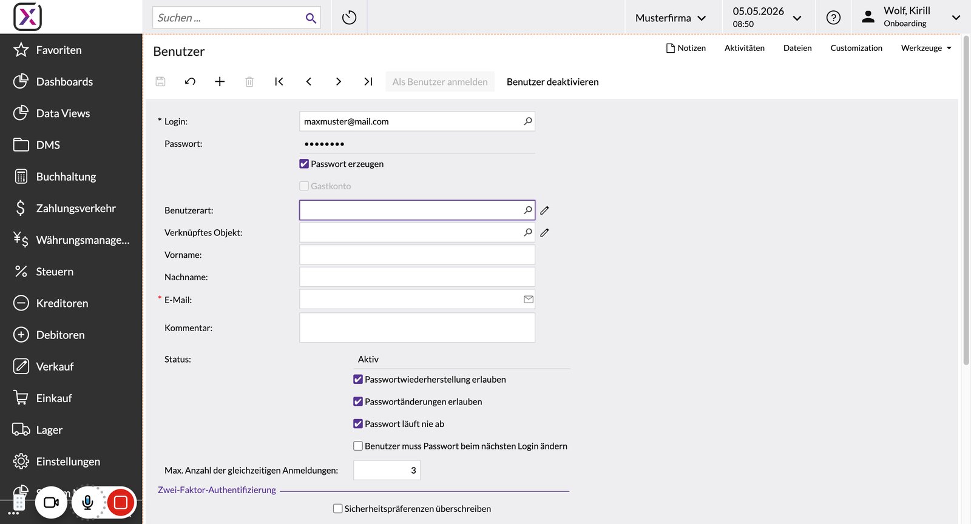Viewport: 971px width, 524px height.
Task: Toggle Passwortwiederherstellung erlauben checkbox
Action: [x=358, y=380]
